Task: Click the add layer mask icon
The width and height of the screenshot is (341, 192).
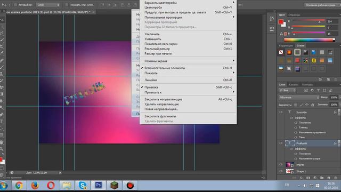Action: 308,178
